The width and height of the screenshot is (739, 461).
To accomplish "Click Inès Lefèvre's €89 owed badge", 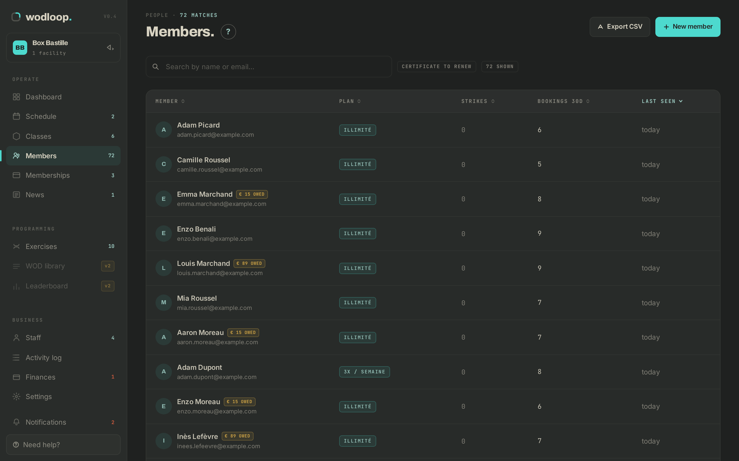I will (237, 436).
